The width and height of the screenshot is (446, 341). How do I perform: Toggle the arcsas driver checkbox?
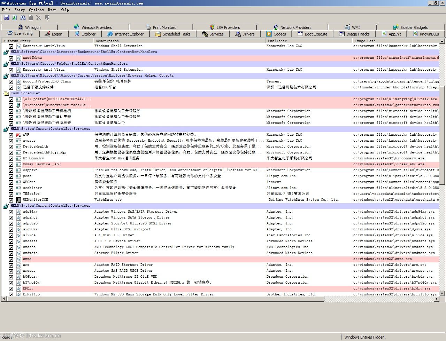click(11, 271)
